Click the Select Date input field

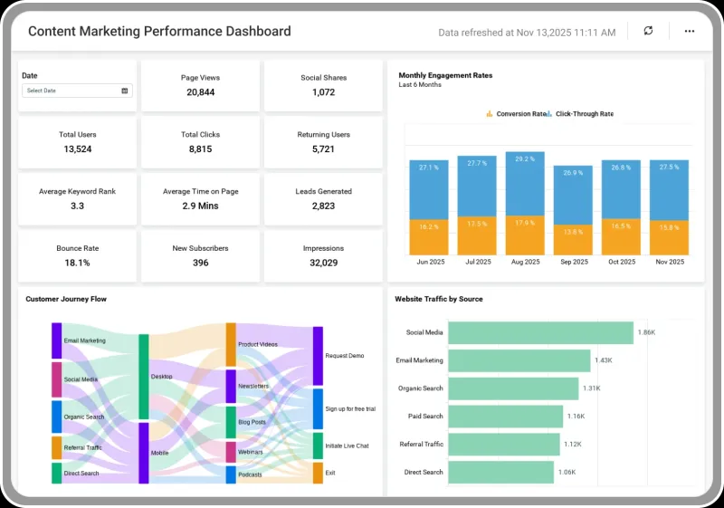[77, 91]
